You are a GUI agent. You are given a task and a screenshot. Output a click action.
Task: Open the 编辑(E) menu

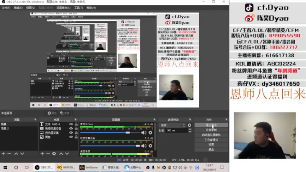(x=18, y=8)
